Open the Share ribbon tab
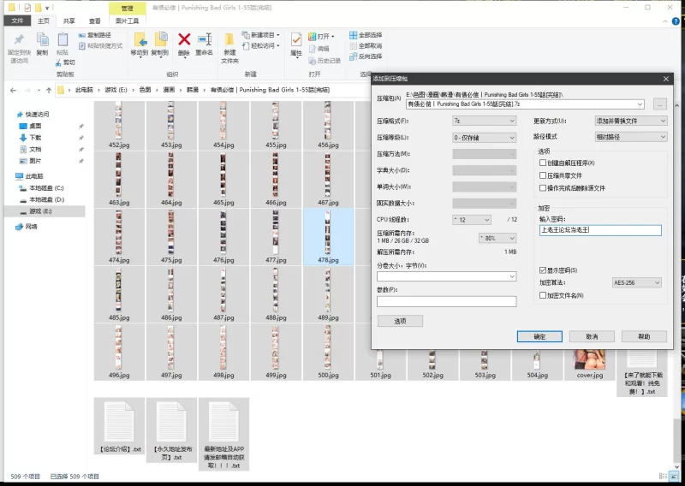Screen dimensions: 685x486 tap(68, 21)
